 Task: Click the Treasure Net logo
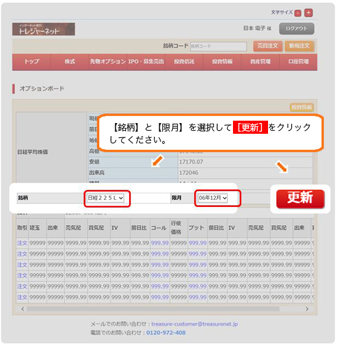coord(43,29)
